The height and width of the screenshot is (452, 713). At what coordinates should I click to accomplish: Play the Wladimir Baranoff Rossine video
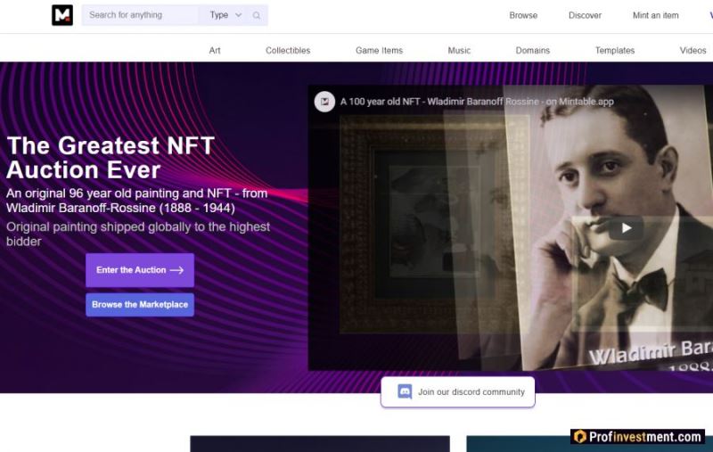[x=626, y=228]
